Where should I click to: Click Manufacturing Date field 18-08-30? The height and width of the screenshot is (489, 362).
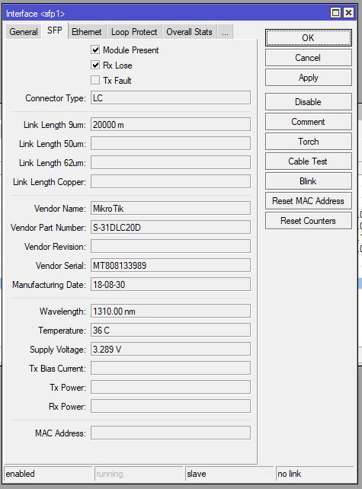[x=171, y=284]
